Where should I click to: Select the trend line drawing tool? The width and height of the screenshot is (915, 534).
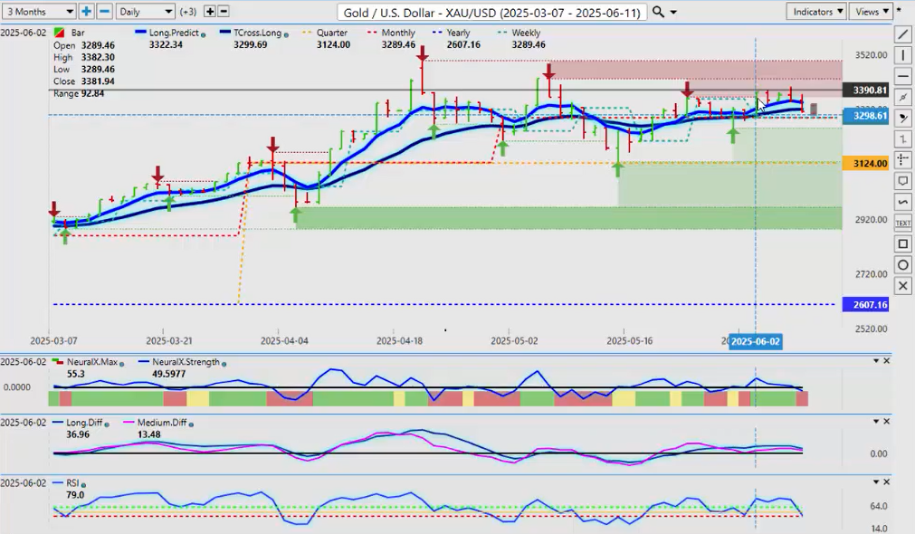[x=902, y=34]
